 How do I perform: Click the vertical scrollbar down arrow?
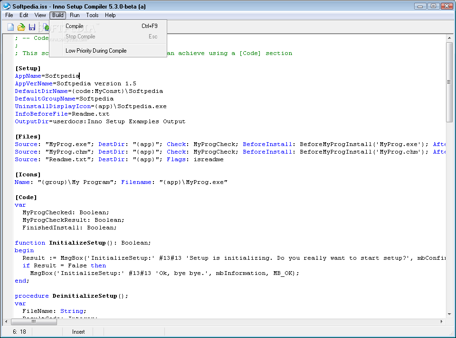pos(449,314)
